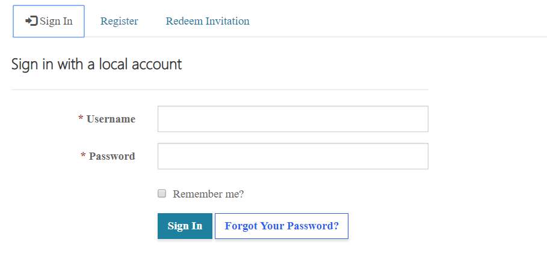This screenshot has height=254, width=547.
Task: Click the sign-in arrow icon in tab
Action: pyautogui.click(x=31, y=21)
